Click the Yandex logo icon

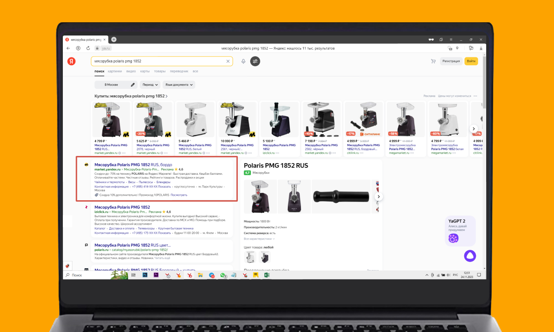click(x=72, y=61)
